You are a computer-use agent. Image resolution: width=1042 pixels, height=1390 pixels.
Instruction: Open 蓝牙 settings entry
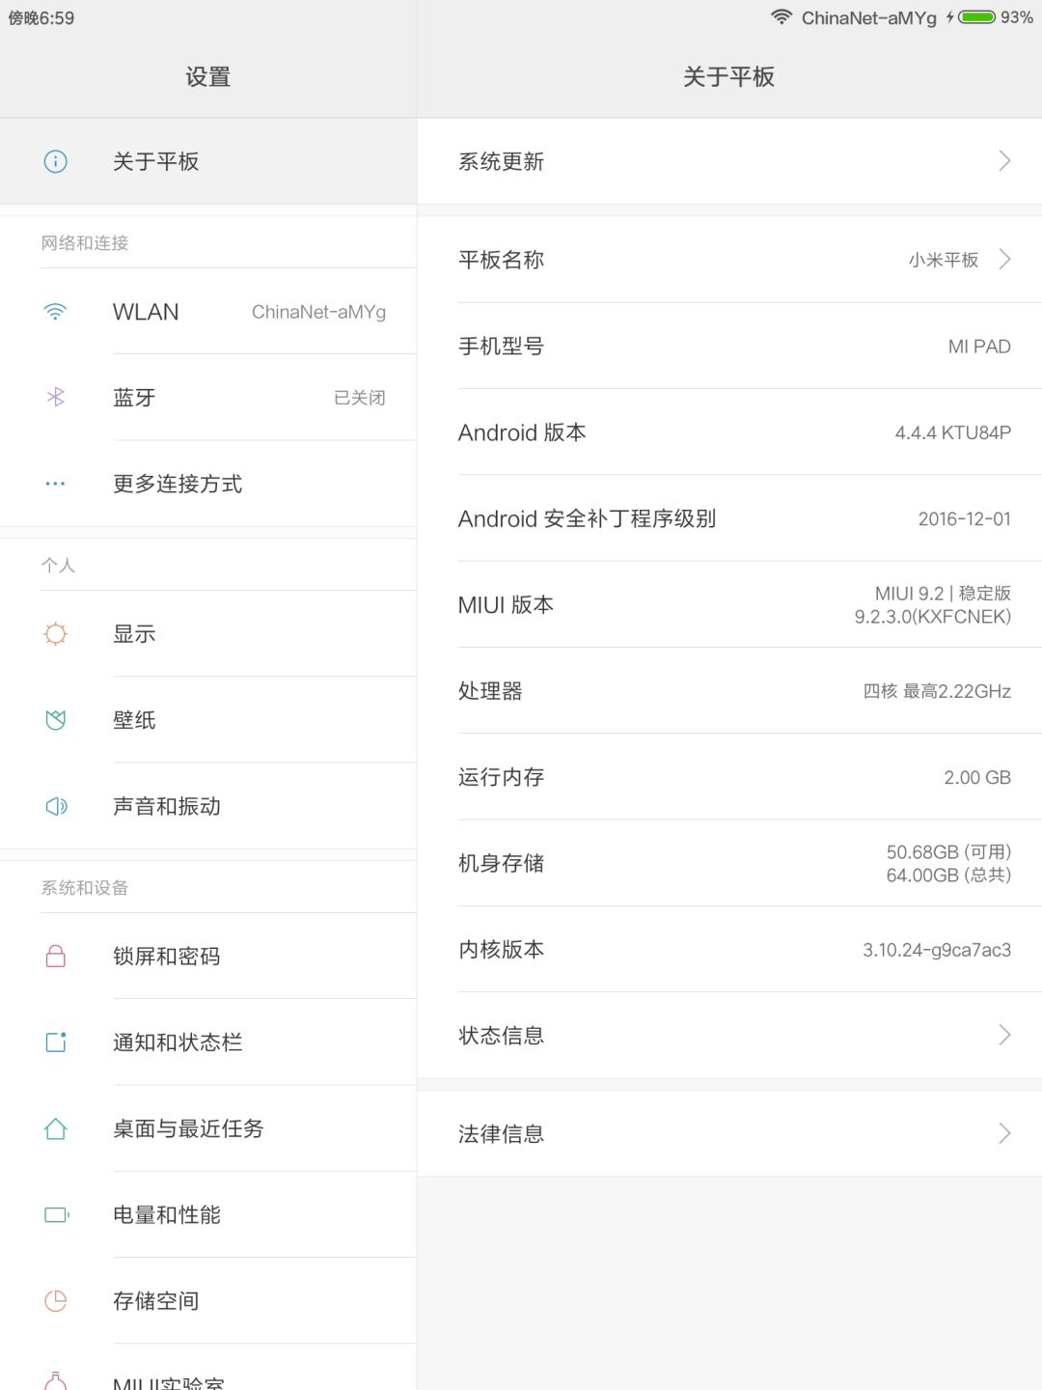[208, 398]
